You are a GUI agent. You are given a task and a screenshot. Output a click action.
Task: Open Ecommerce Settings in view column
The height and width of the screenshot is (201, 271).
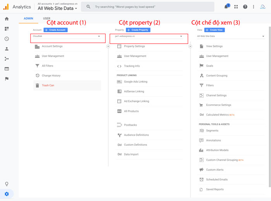click(218, 105)
